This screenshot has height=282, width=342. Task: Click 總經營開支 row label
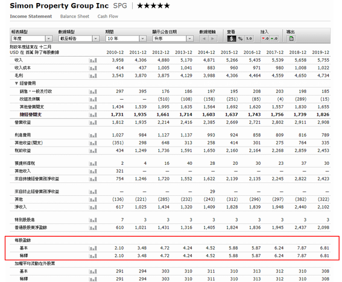[x=31, y=115]
